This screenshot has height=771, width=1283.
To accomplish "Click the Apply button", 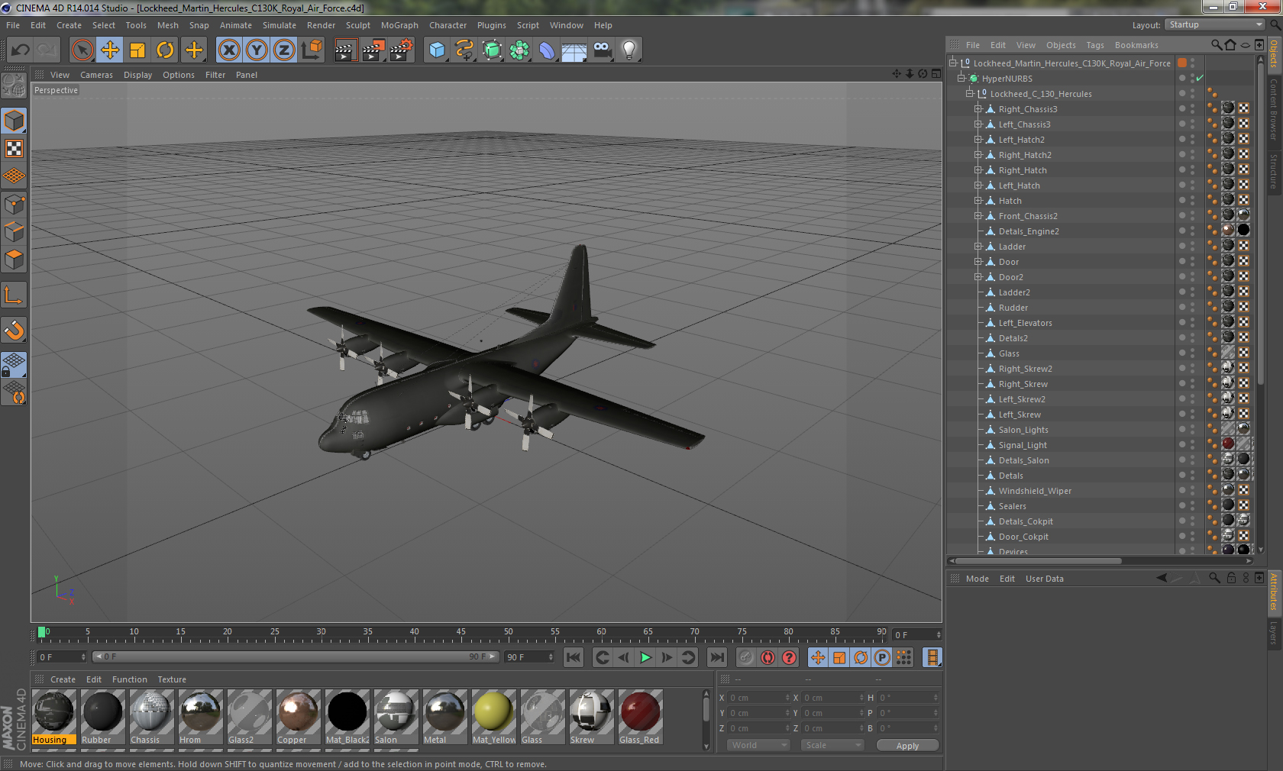I will pos(907,746).
